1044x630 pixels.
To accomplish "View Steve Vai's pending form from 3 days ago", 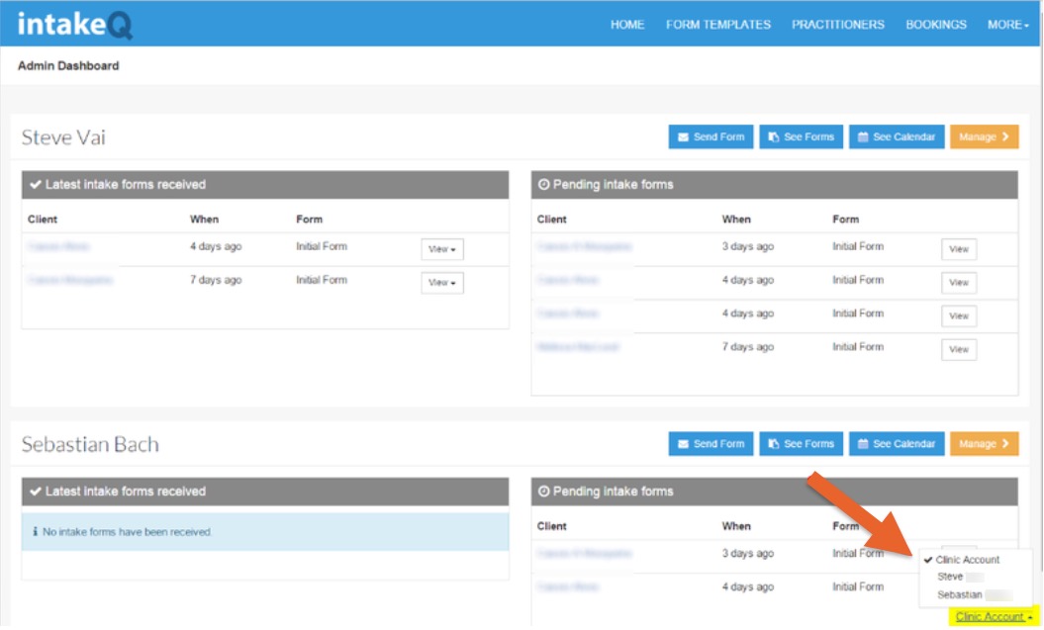I will pos(959,249).
